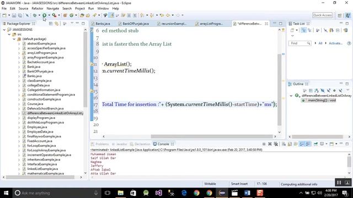Click the Save toolbar icon
Screen dimensions: 353x198
pos(14,15)
